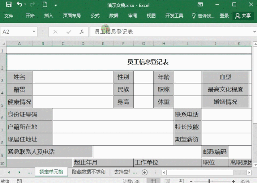Click the 期望薪资 cell

(188, 139)
